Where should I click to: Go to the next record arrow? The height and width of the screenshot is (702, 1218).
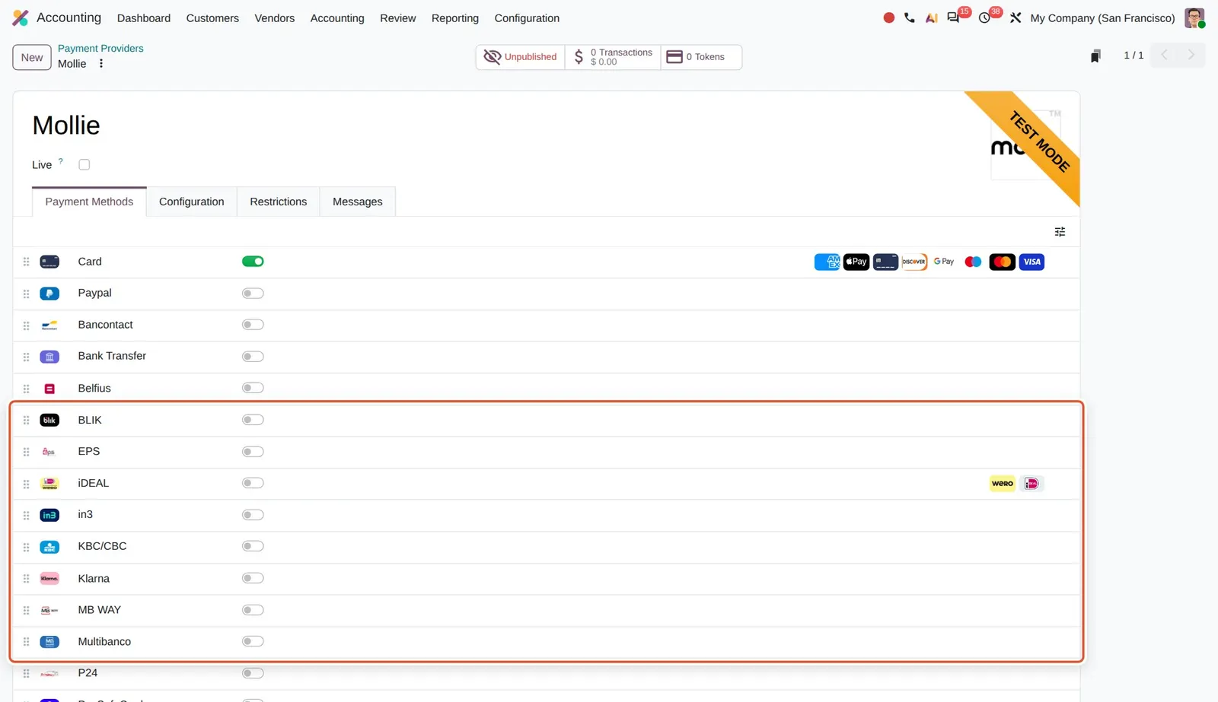click(x=1191, y=56)
